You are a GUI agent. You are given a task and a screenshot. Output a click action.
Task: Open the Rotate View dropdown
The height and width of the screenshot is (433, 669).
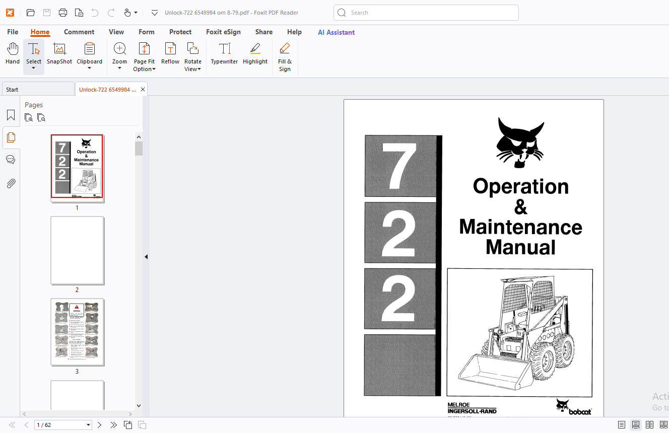pyautogui.click(x=192, y=56)
